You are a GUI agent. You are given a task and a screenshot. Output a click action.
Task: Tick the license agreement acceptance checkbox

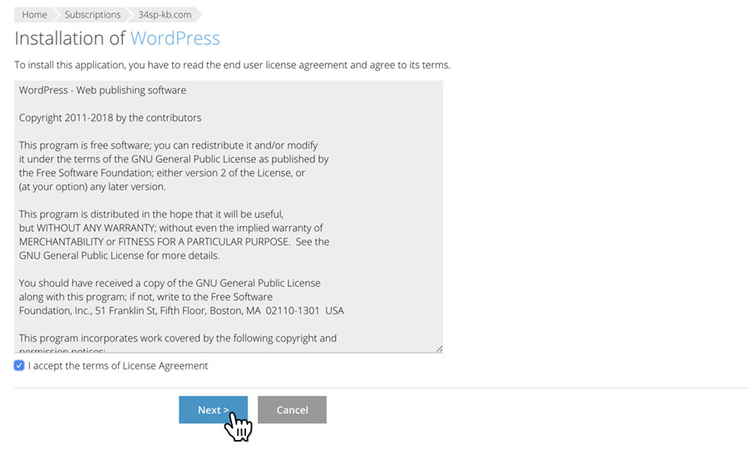[x=19, y=366]
